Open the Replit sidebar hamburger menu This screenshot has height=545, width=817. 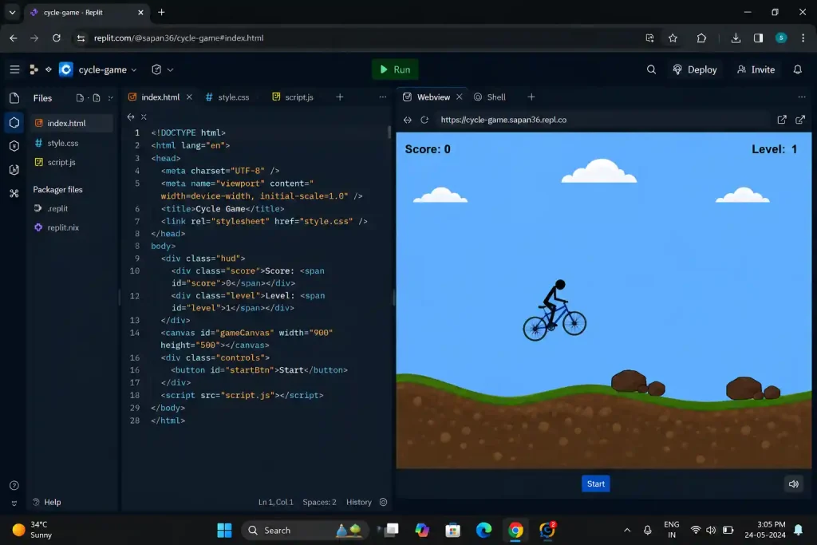point(14,69)
